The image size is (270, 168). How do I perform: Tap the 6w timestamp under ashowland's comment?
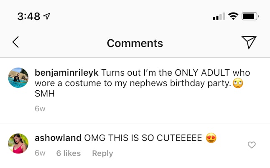click(40, 153)
